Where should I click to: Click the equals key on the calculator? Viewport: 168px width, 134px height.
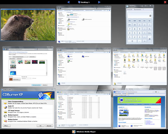coord(149,39)
